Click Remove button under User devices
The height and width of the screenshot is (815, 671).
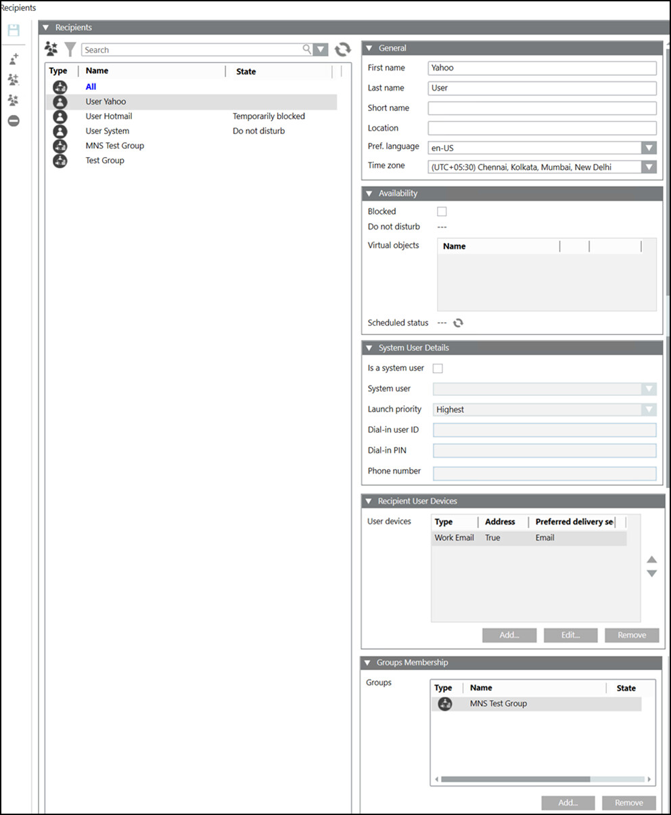632,635
